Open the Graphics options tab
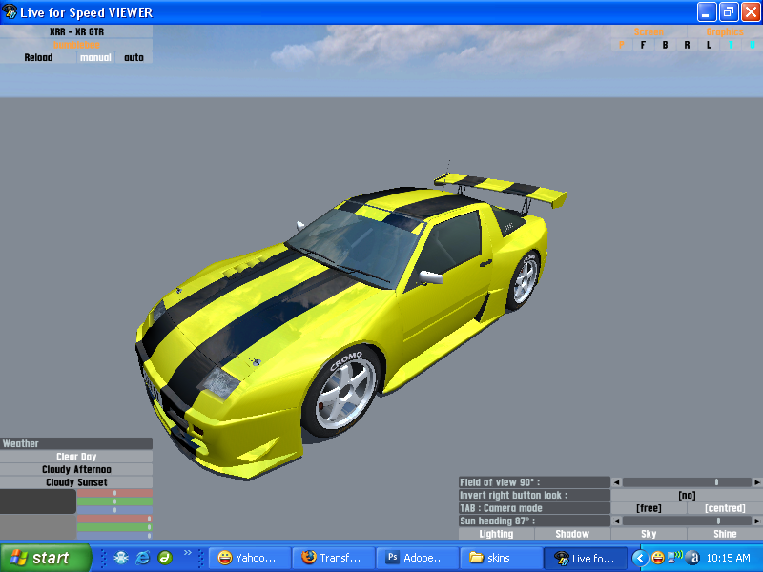The image size is (763, 572). tap(725, 31)
